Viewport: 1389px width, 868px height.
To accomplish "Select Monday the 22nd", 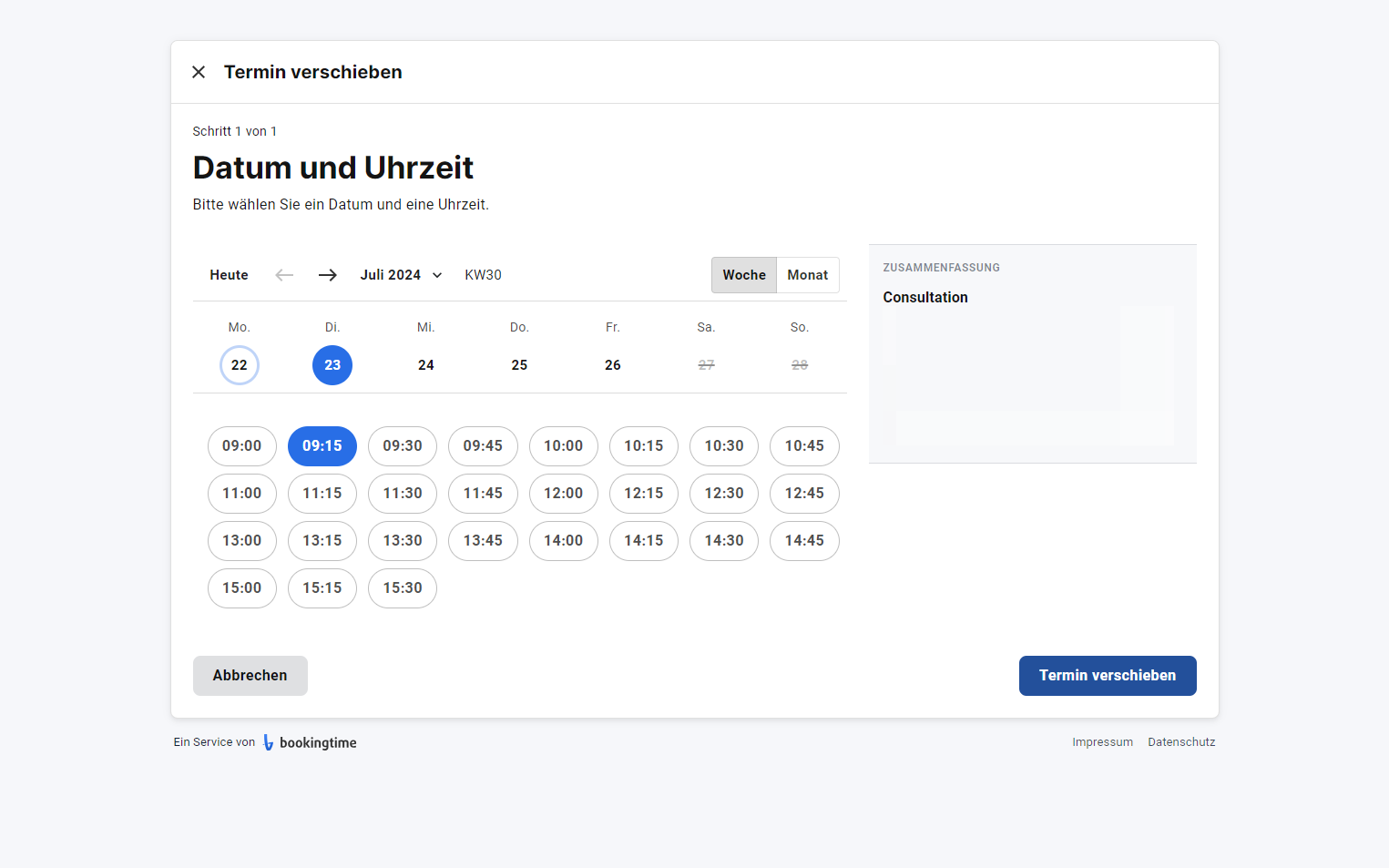I will 240,365.
